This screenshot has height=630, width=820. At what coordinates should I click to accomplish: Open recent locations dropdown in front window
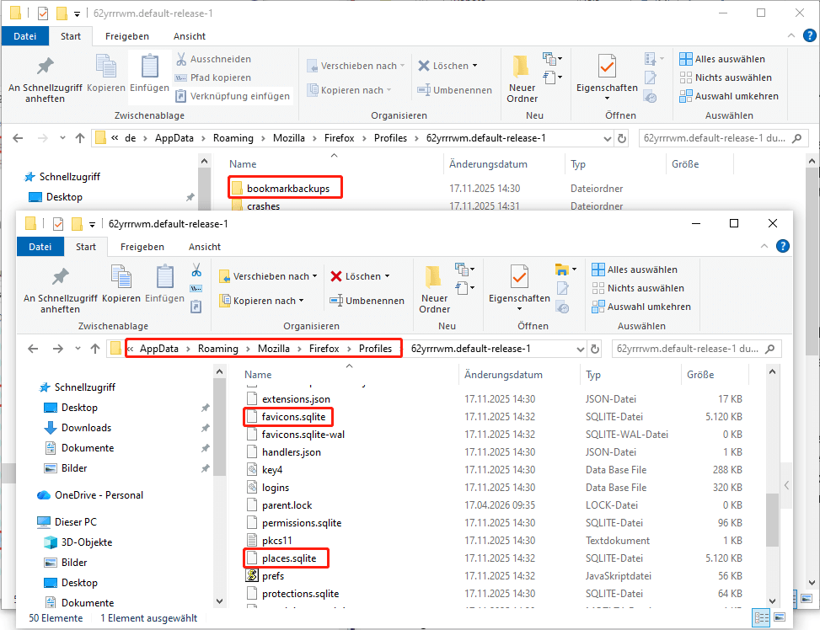[78, 349]
